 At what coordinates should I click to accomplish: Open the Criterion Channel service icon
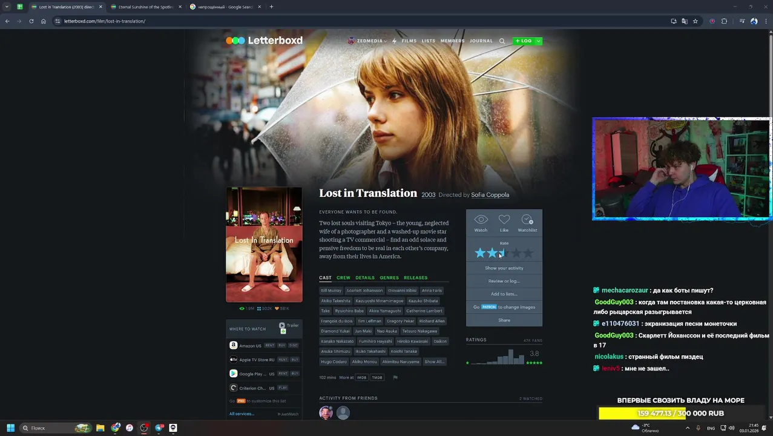point(233,388)
